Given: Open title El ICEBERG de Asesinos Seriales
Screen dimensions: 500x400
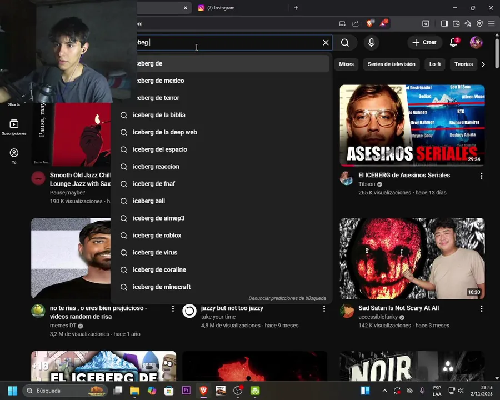Looking at the screenshot, I should pos(404,175).
